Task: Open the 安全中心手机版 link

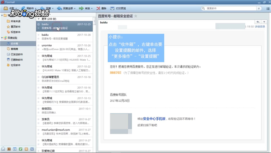Action: 154,119
